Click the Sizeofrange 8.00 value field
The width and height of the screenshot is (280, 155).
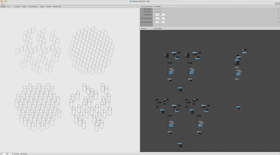(160, 15)
